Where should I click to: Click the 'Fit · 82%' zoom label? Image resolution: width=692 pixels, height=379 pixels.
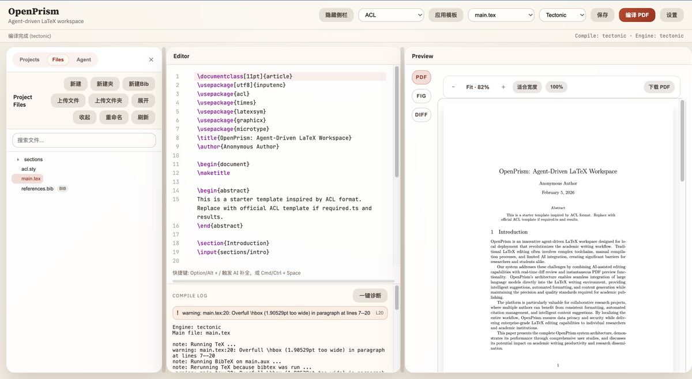pyautogui.click(x=477, y=87)
